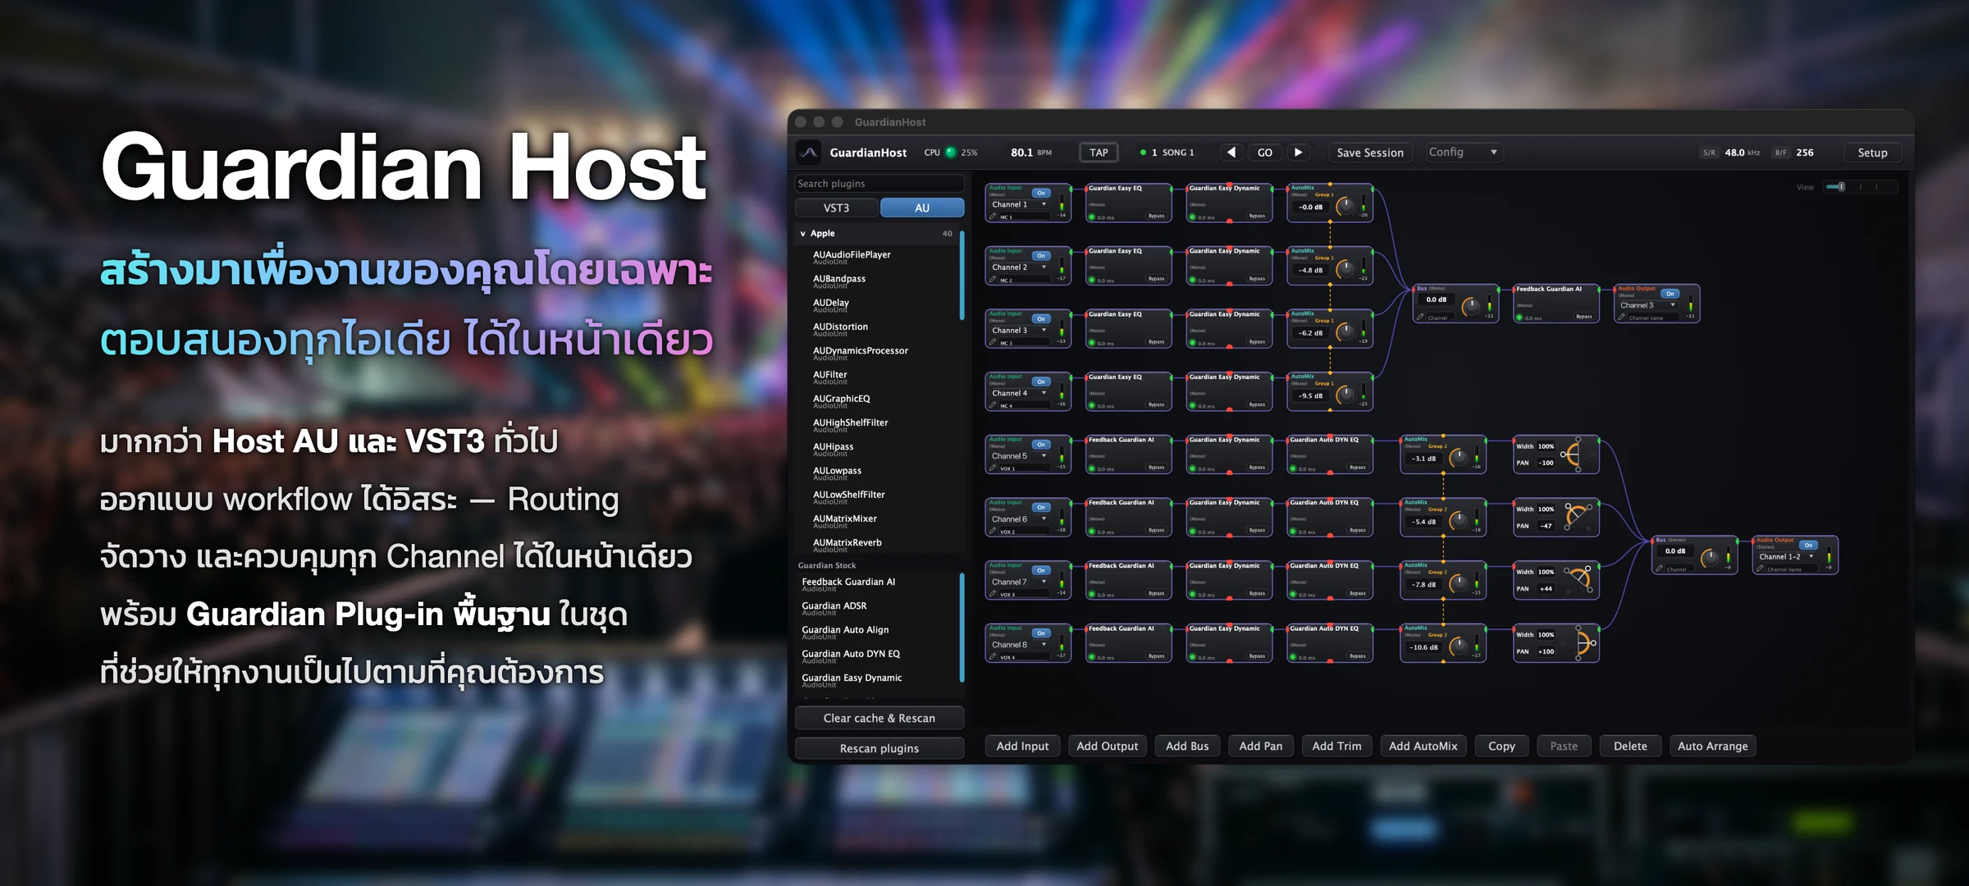Viewport: 1969px width, 886px height.
Task: Click the Auto Arrange button
Action: [1712, 746]
